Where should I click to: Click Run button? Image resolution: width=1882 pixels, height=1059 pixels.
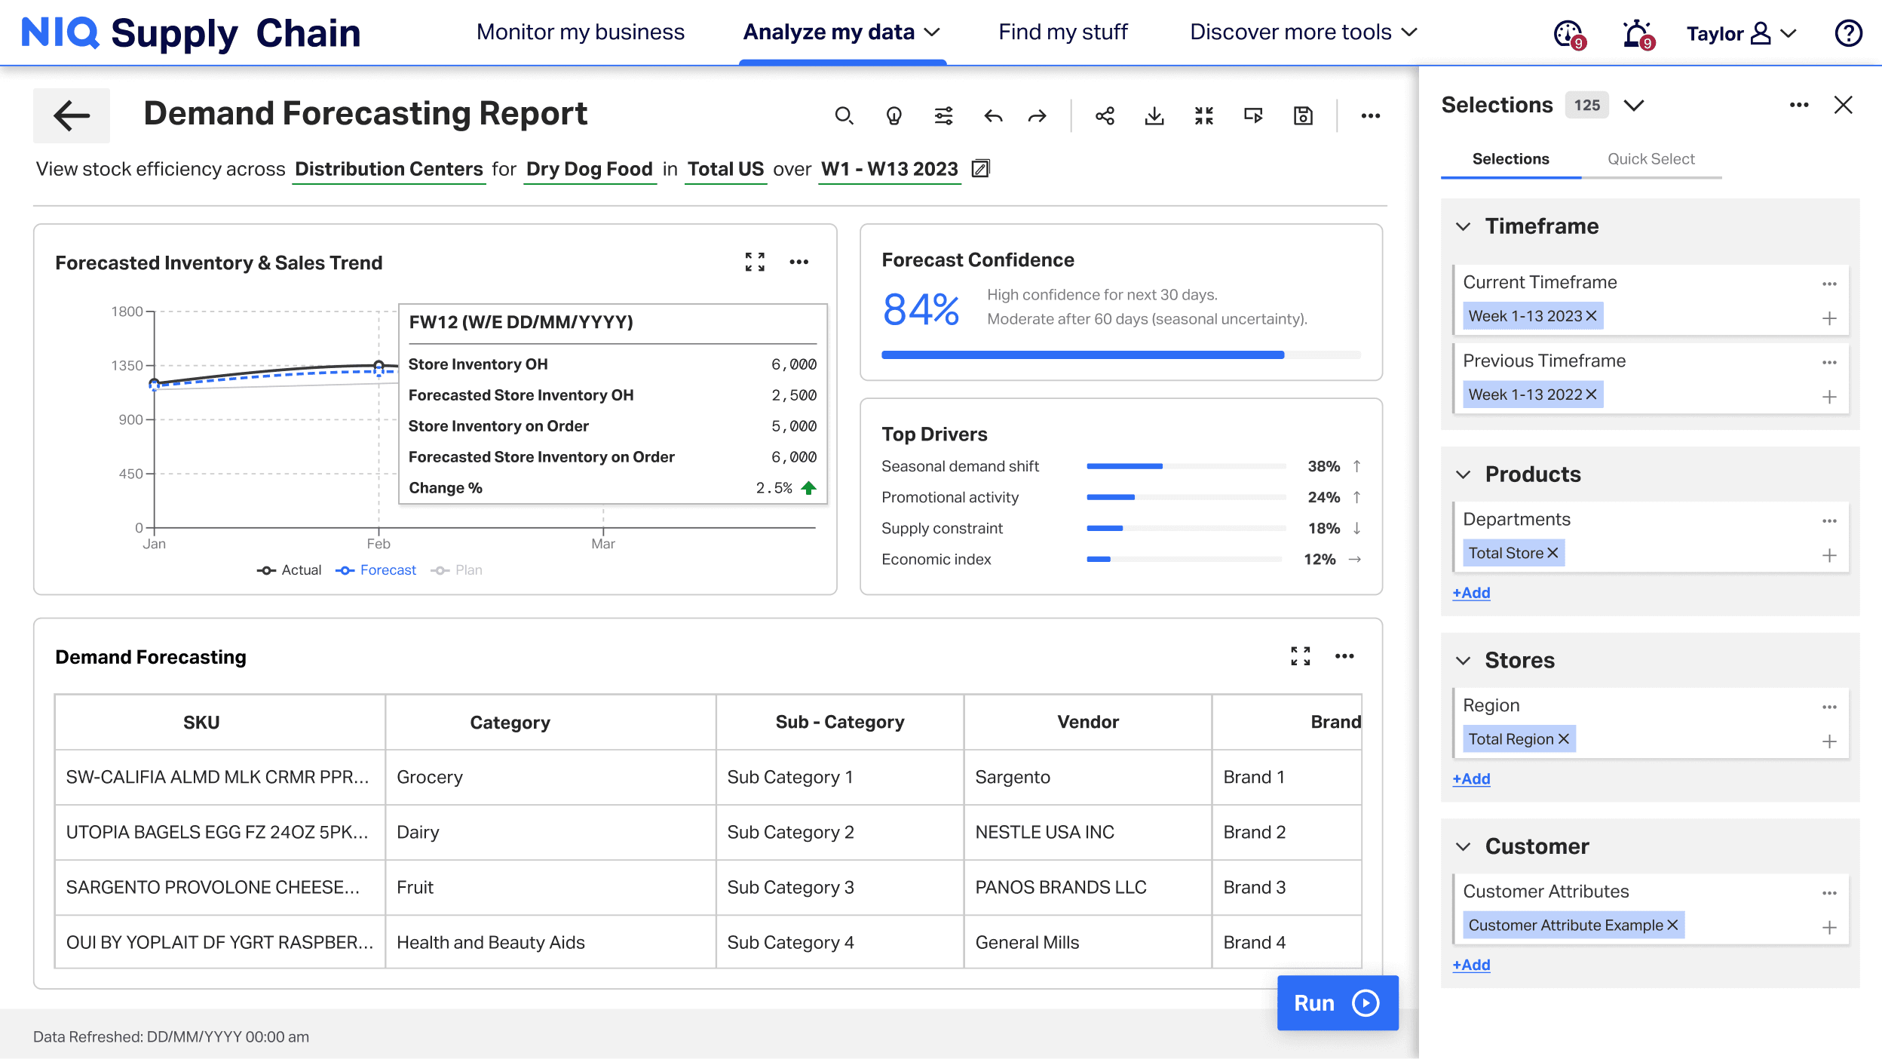click(1338, 1002)
